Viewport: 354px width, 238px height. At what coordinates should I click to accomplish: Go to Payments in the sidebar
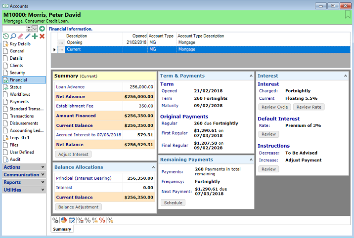click(19, 101)
